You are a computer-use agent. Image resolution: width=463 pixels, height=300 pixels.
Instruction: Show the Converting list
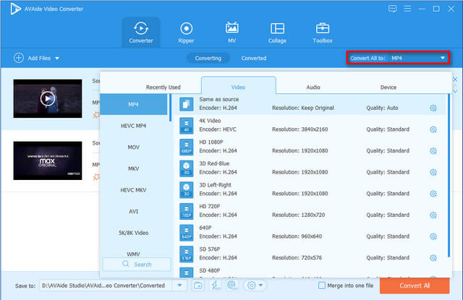tap(208, 58)
